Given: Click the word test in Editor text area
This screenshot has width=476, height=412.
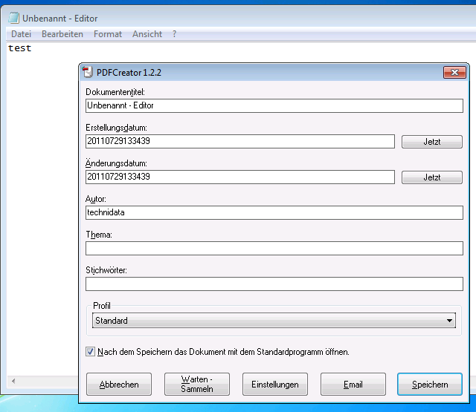Looking at the screenshot, I should click(20, 48).
